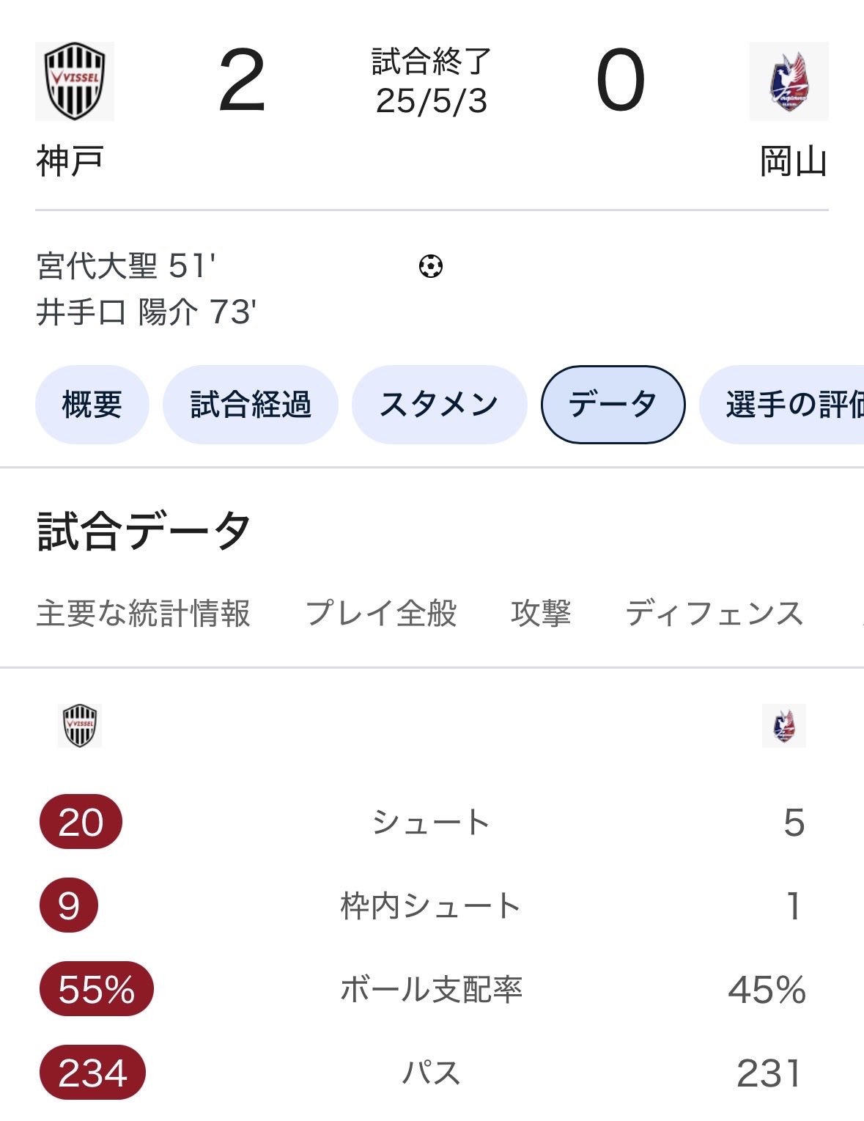Select 主要な統計情報 stats category
Image resolution: width=864 pixels, height=1121 pixels.
144,613
